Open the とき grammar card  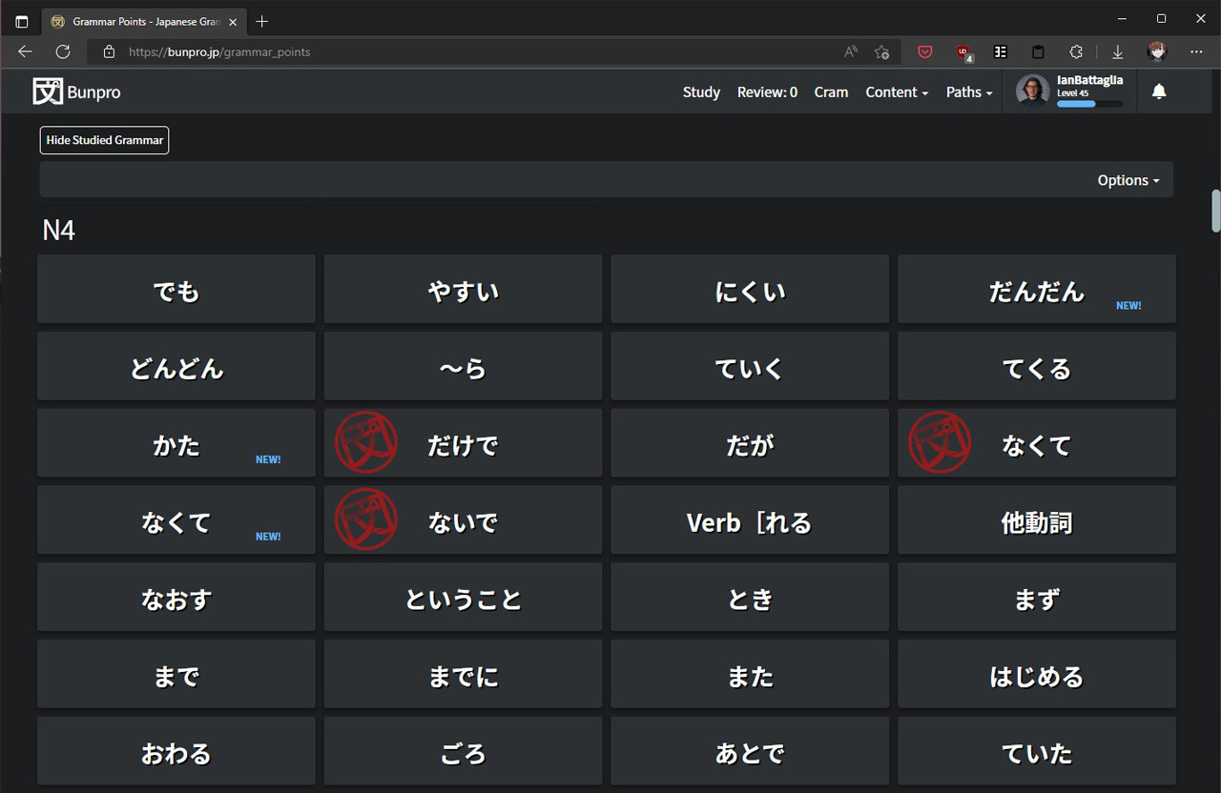[750, 598]
